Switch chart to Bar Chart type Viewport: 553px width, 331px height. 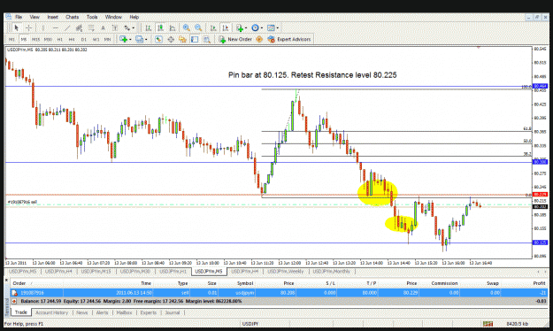(x=149, y=27)
